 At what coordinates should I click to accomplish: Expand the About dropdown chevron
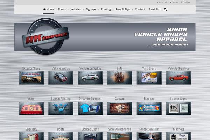pyautogui.click(x=68, y=9)
